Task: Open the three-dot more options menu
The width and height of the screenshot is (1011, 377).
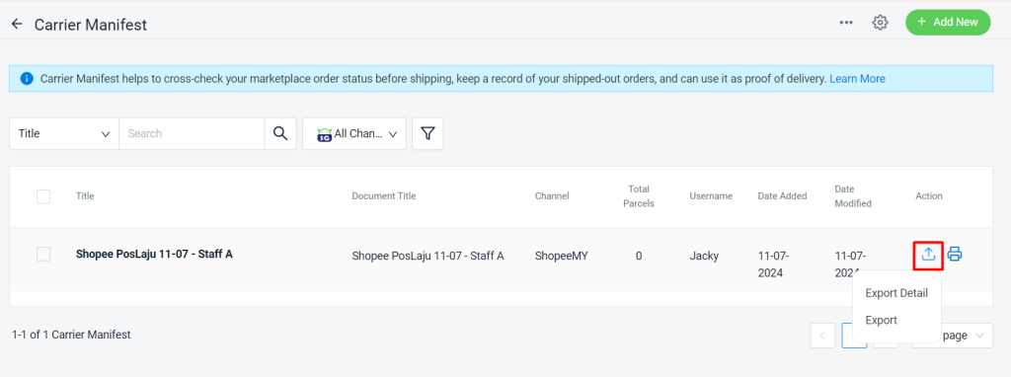Action: tap(846, 23)
